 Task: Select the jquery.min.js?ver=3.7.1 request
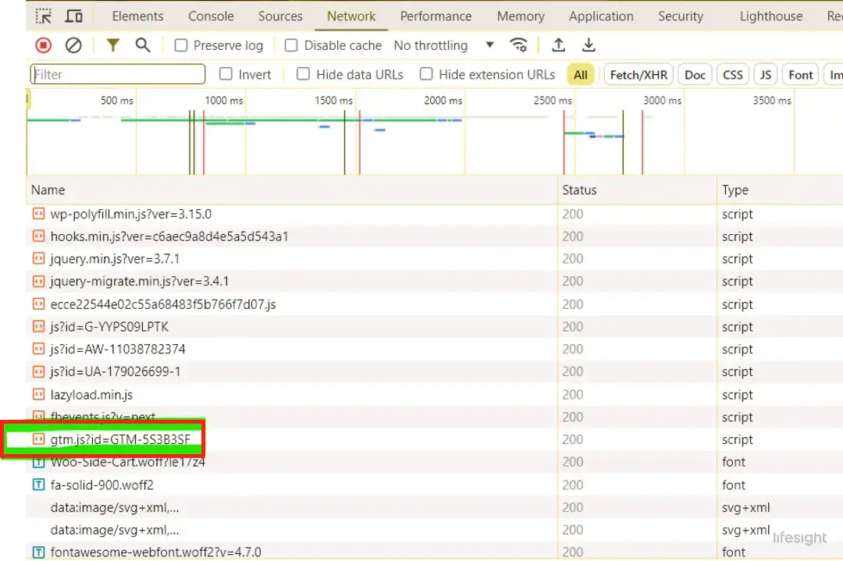tap(115, 259)
